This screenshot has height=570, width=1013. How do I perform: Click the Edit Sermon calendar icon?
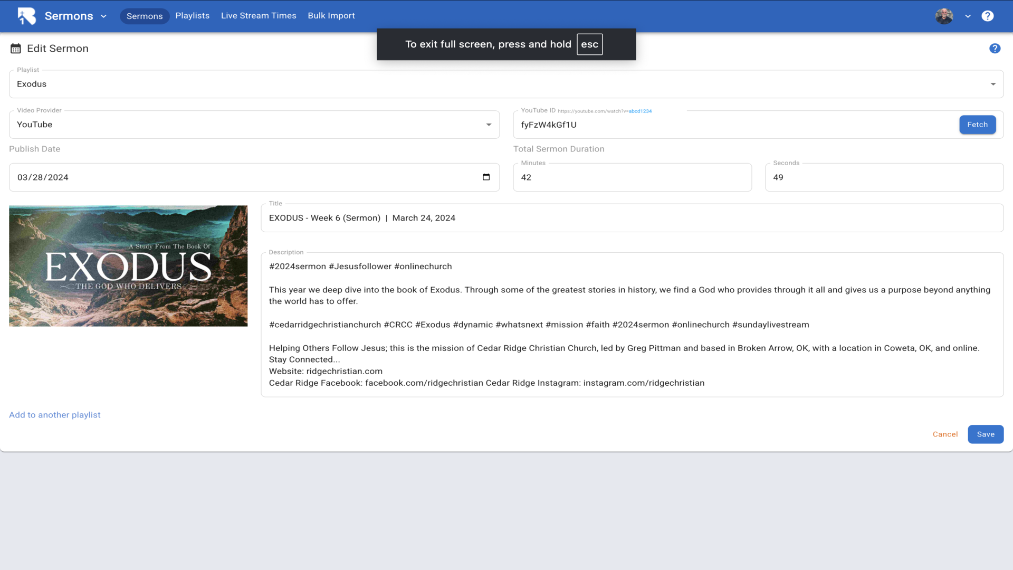(16, 49)
